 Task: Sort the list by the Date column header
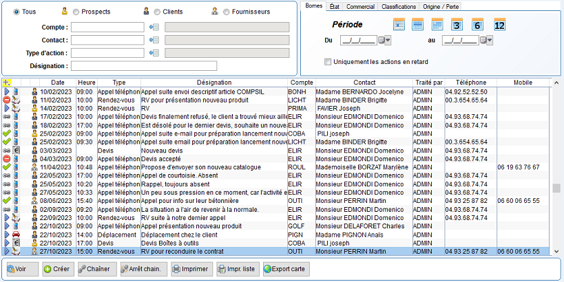click(58, 83)
